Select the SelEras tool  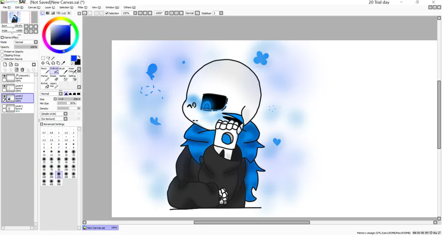(x=72, y=78)
